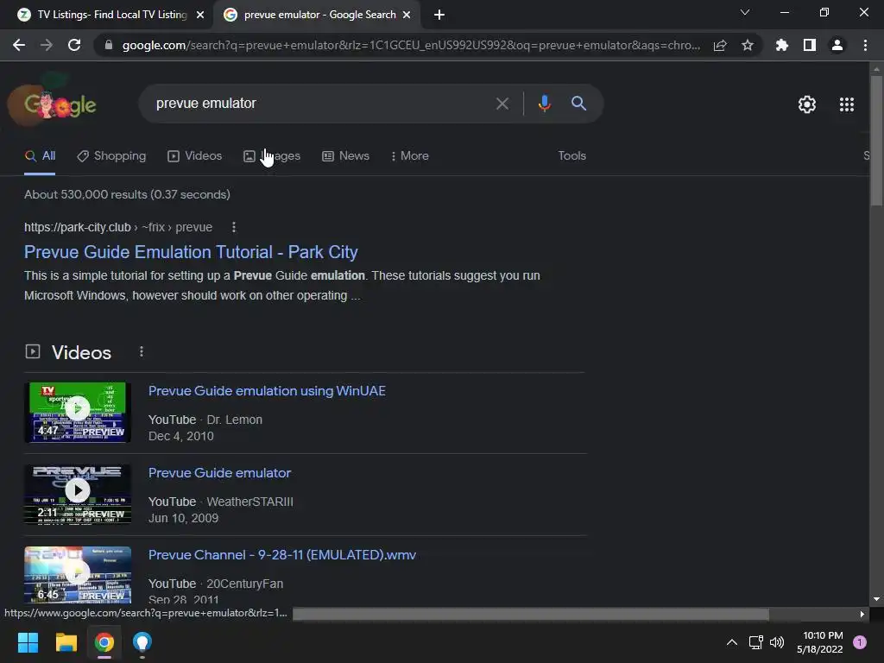
Task: Submit search with the magnifier icon
Action: pos(578,104)
